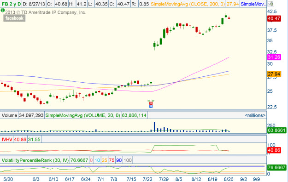The image size is (288, 182).
Task: Click the blue lightbulb earnings event icon
Action: tap(151, 106)
